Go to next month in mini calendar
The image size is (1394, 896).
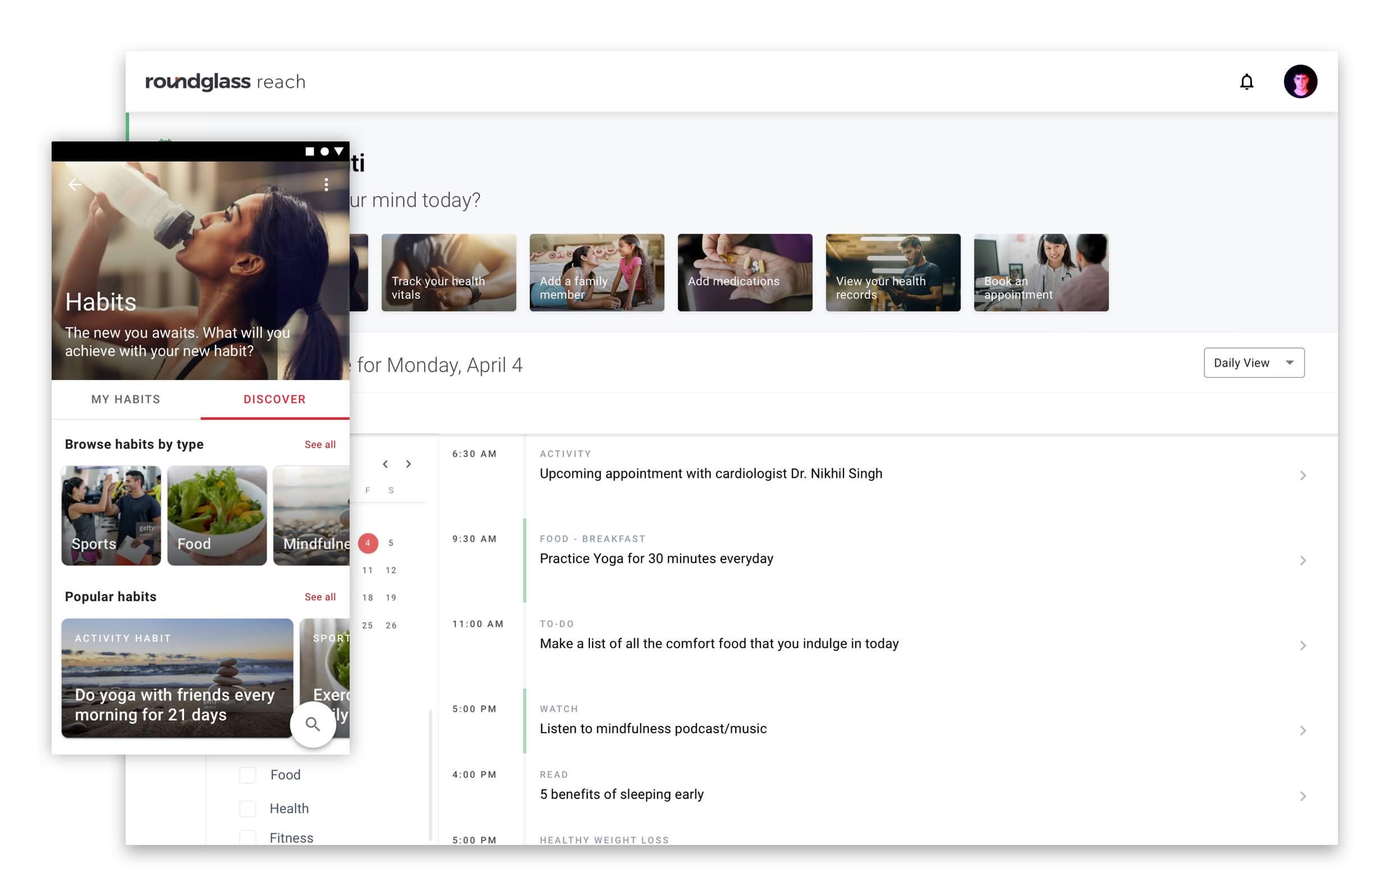[x=408, y=464]
